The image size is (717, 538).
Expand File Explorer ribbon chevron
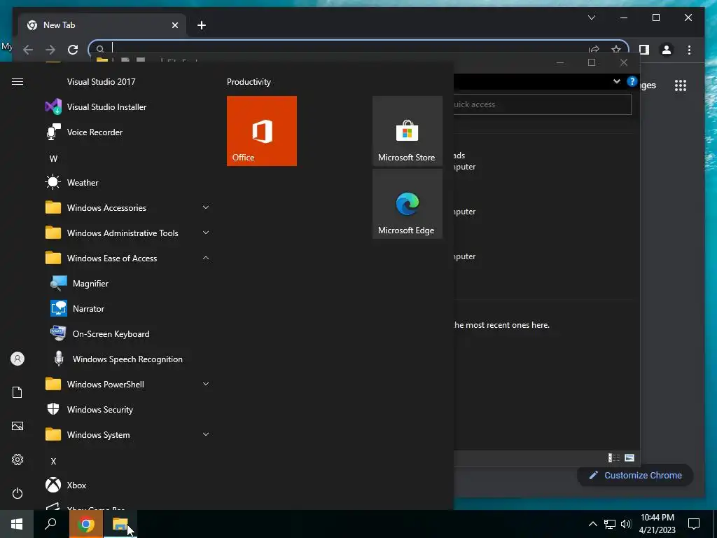tap(616, 81)
